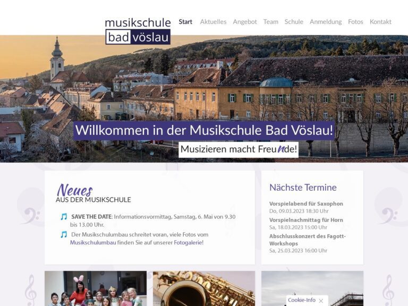The image size is (408, 306).
Task: Close the Cookie-Info banner with X
Action: [x=321, y=301]
